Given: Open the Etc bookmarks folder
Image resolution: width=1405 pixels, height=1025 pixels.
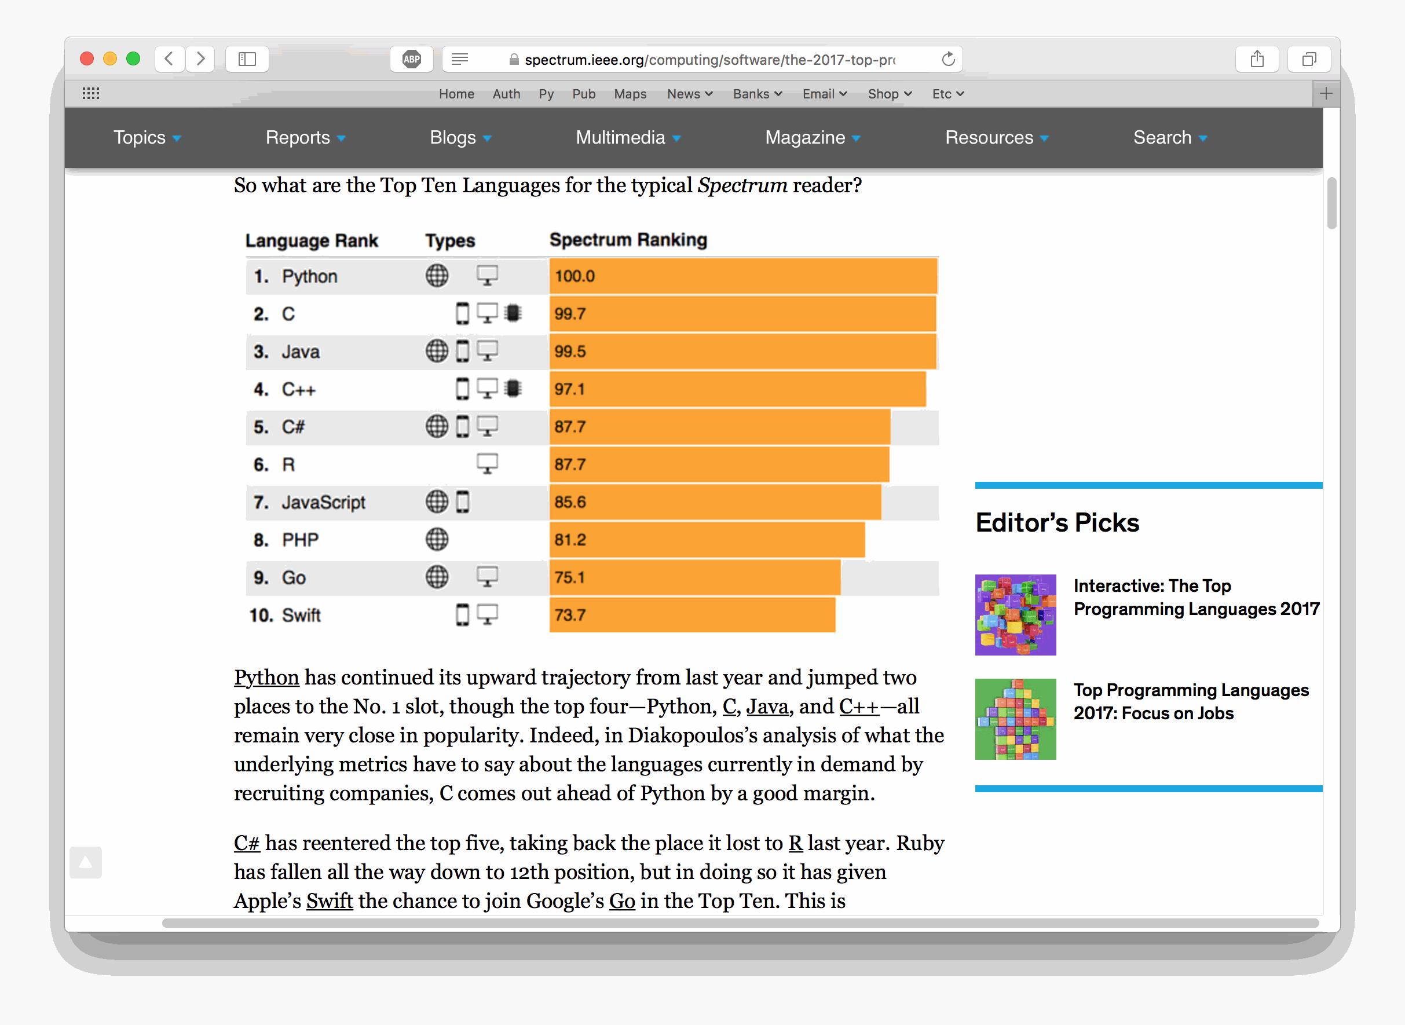Looking at the screenshot, I should point(947,94).
